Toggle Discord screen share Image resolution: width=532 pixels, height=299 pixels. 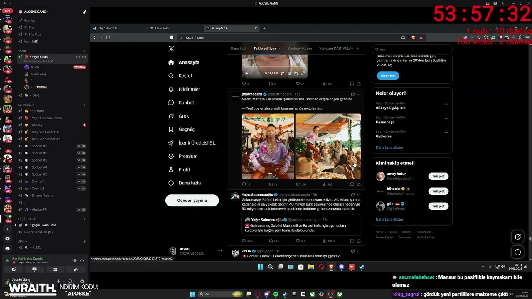(34, 270)
